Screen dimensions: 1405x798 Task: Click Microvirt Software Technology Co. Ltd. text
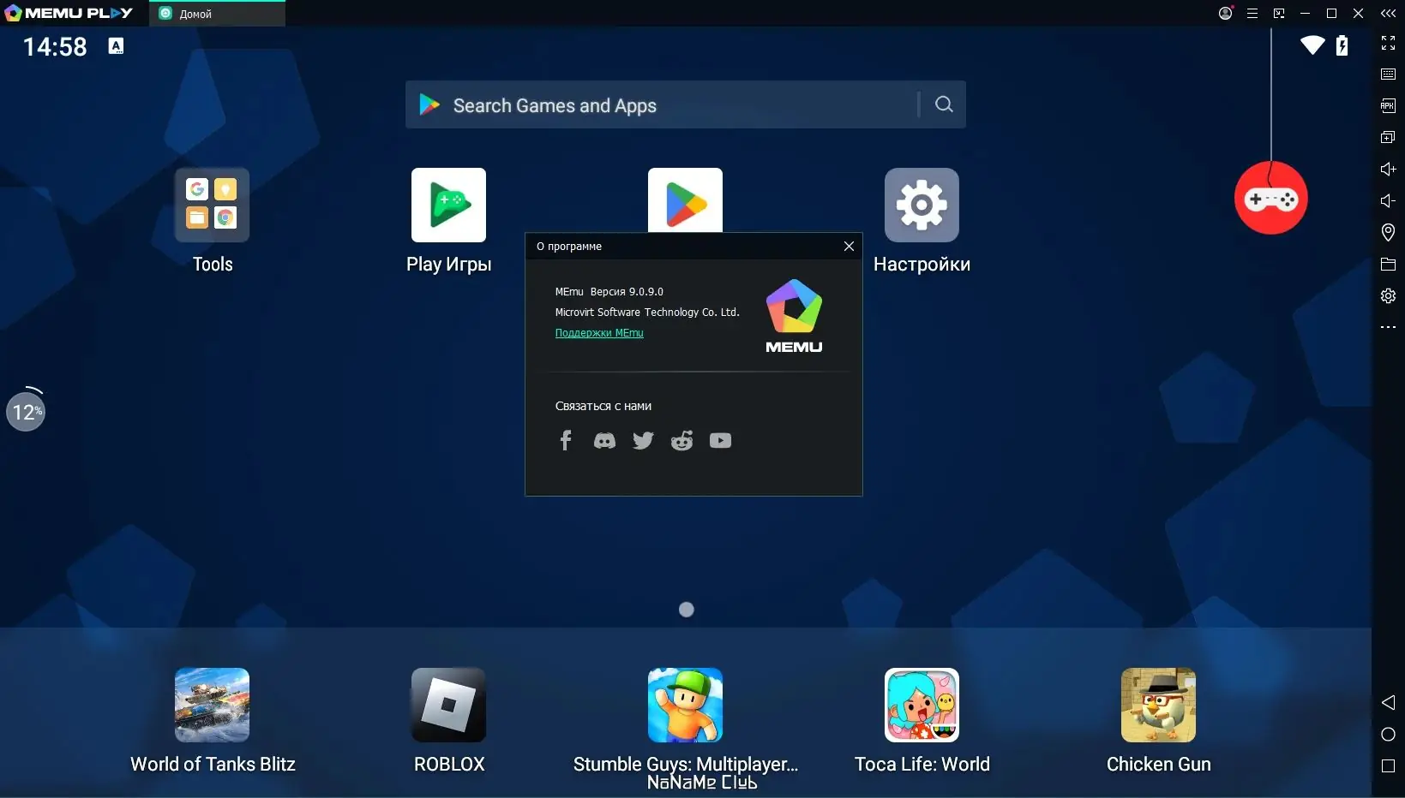point(647,313)
